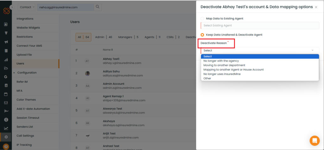Viewport: 324px width, 150px height.
Task: Click the search field containing neha.ag@insuredmine.com
Action: (65, 7)
